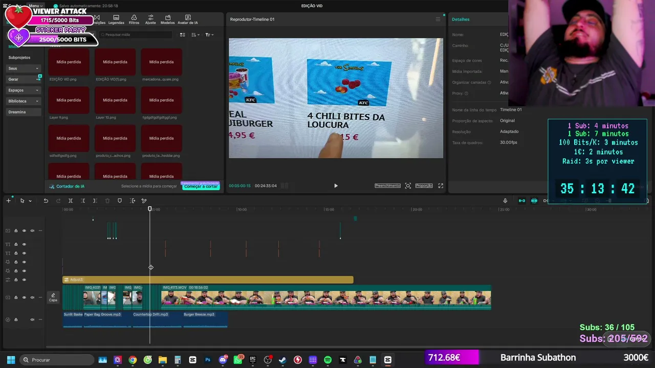Image resolution: width=655 pixels, height=368 pixels.
Task: Select the Adjust3 adjustment clip
Action: coord(208,280)
